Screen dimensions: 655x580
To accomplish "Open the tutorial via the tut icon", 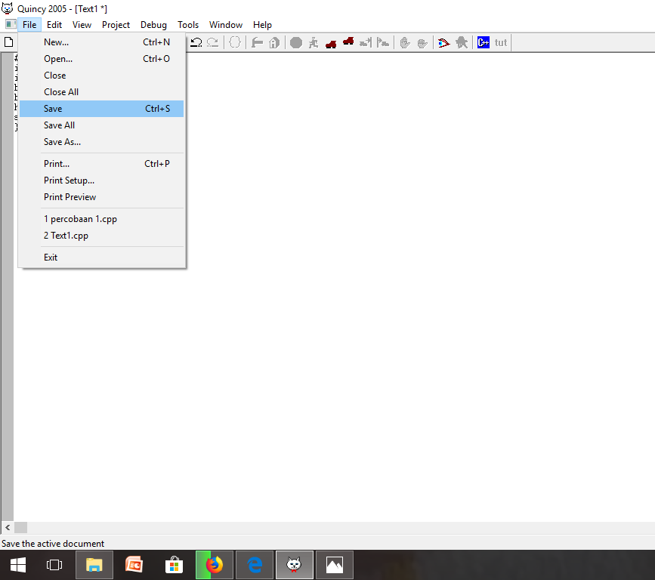I will click(499, 42).
